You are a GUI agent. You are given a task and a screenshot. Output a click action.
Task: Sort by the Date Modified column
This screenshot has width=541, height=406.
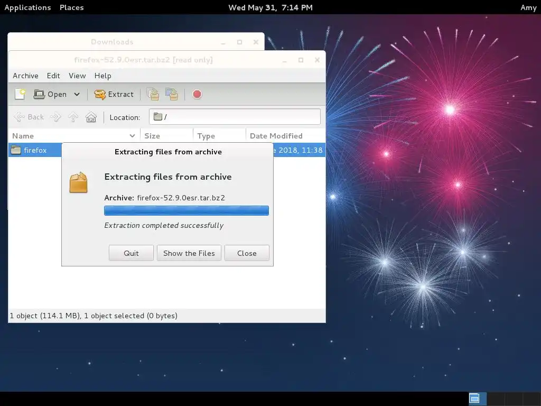click(x=286, y=136)
